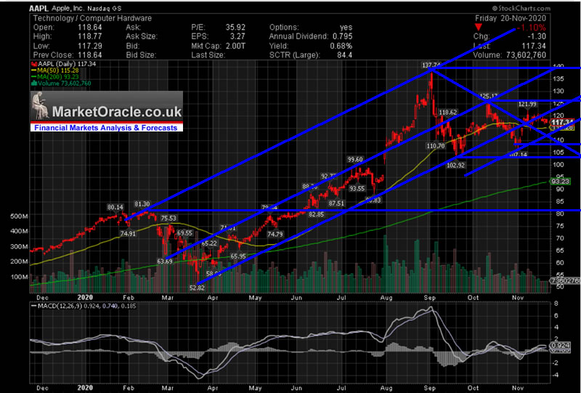Click the 110.70 price label
Screen dimensions: 581x393
(434, 146)
